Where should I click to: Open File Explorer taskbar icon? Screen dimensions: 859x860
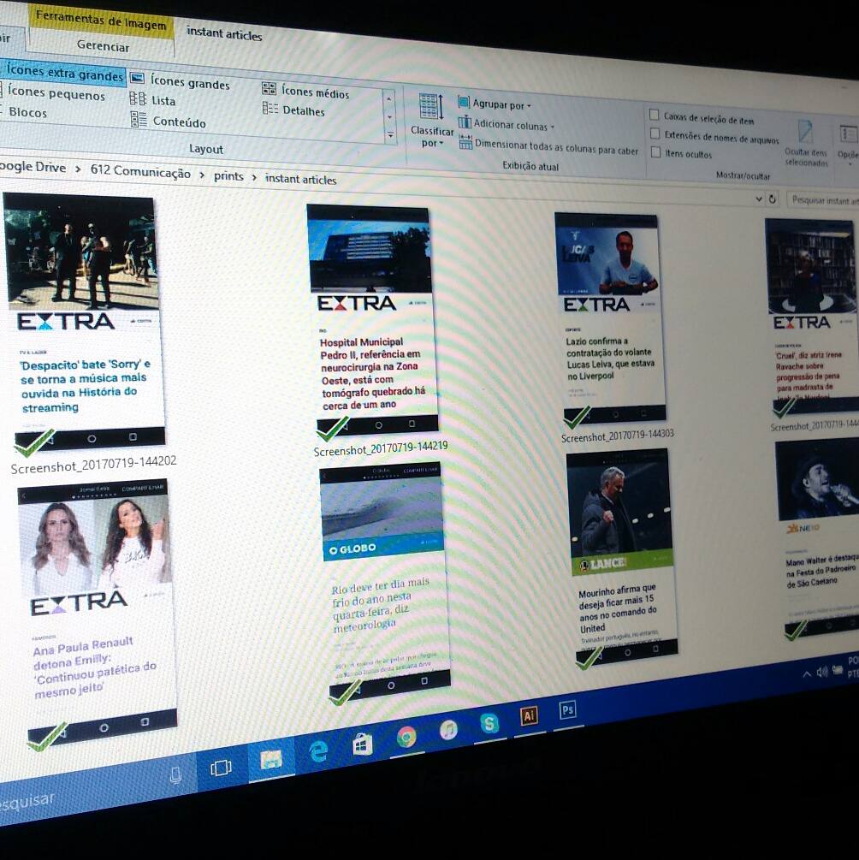(271, 760)
